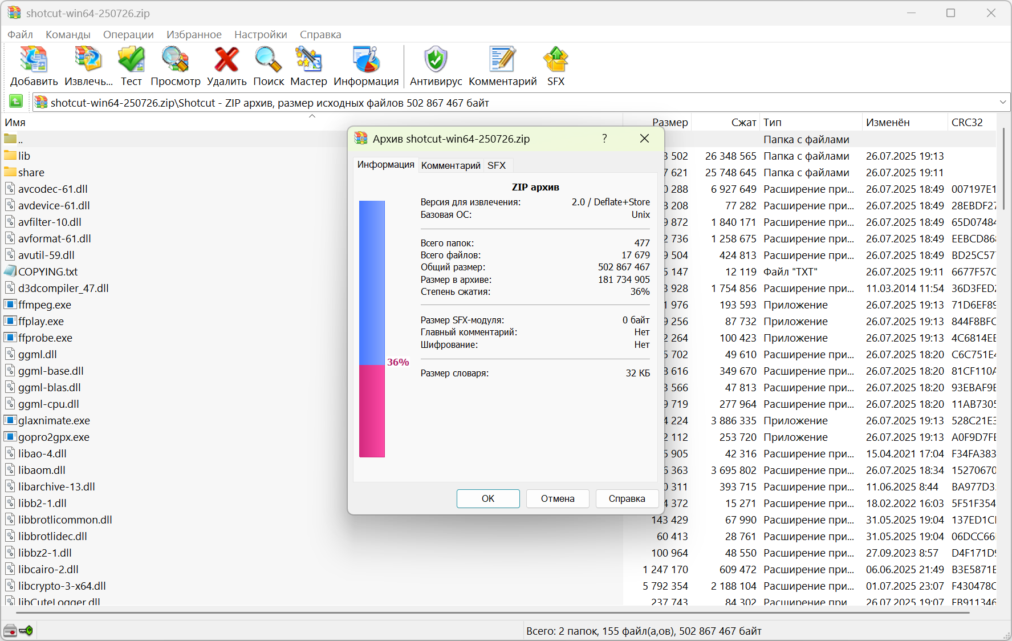Open the Справка menu
This screenshot has height=641, width=1012.
point(320,35)
